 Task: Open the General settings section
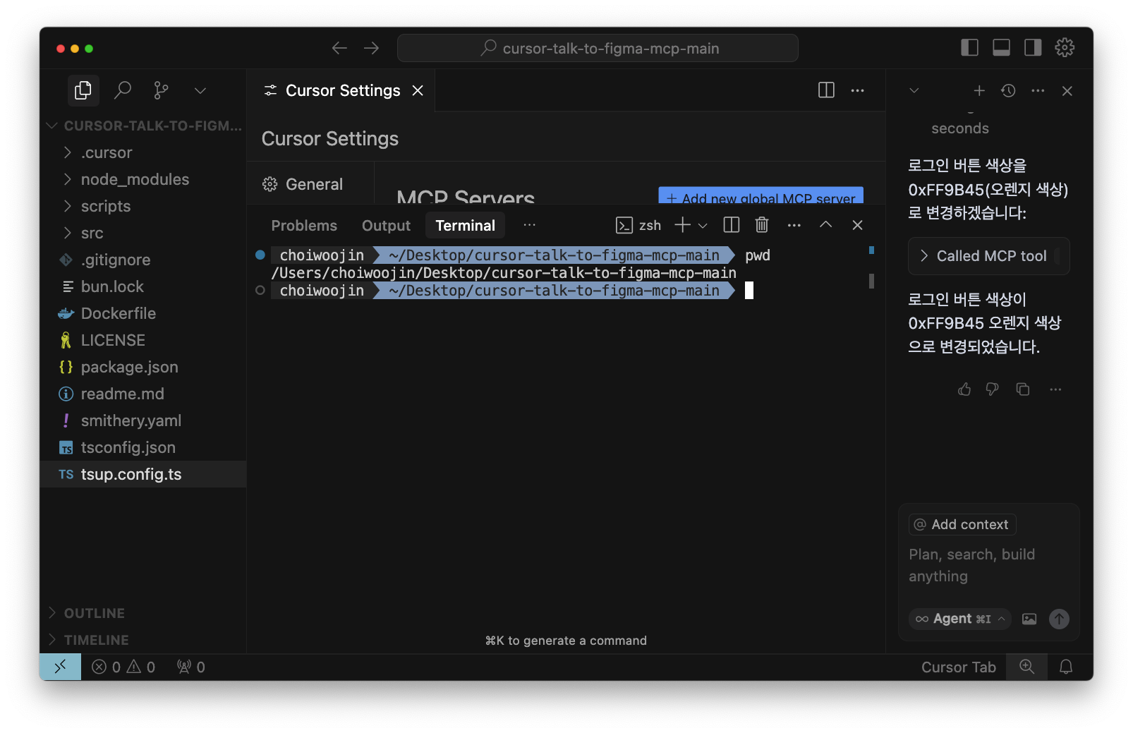pyautogui.click(x=303, y=184)
